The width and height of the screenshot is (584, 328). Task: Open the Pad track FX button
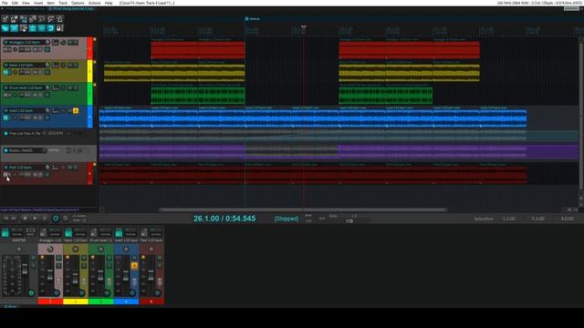click(x=5, y=174)
